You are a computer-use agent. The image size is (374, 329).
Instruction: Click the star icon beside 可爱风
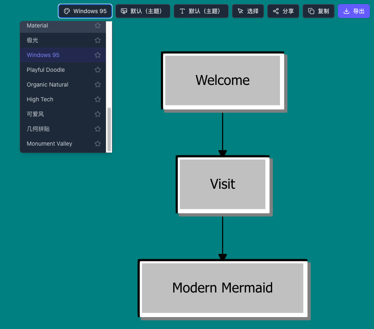[97, 114]
